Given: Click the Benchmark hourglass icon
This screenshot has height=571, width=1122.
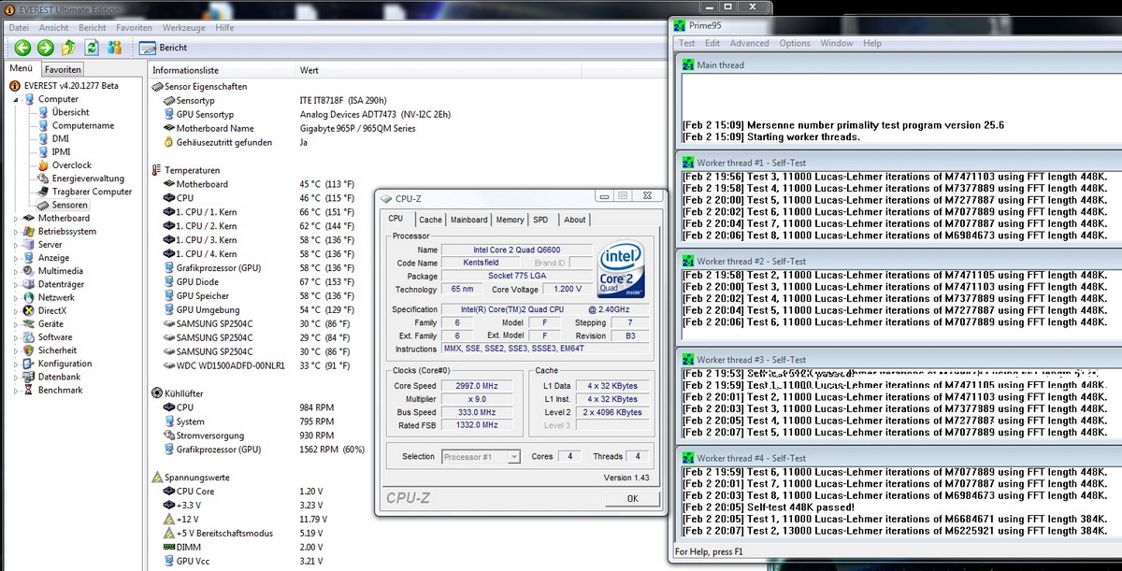Looking at the screenshot, I should coord(29,390).
